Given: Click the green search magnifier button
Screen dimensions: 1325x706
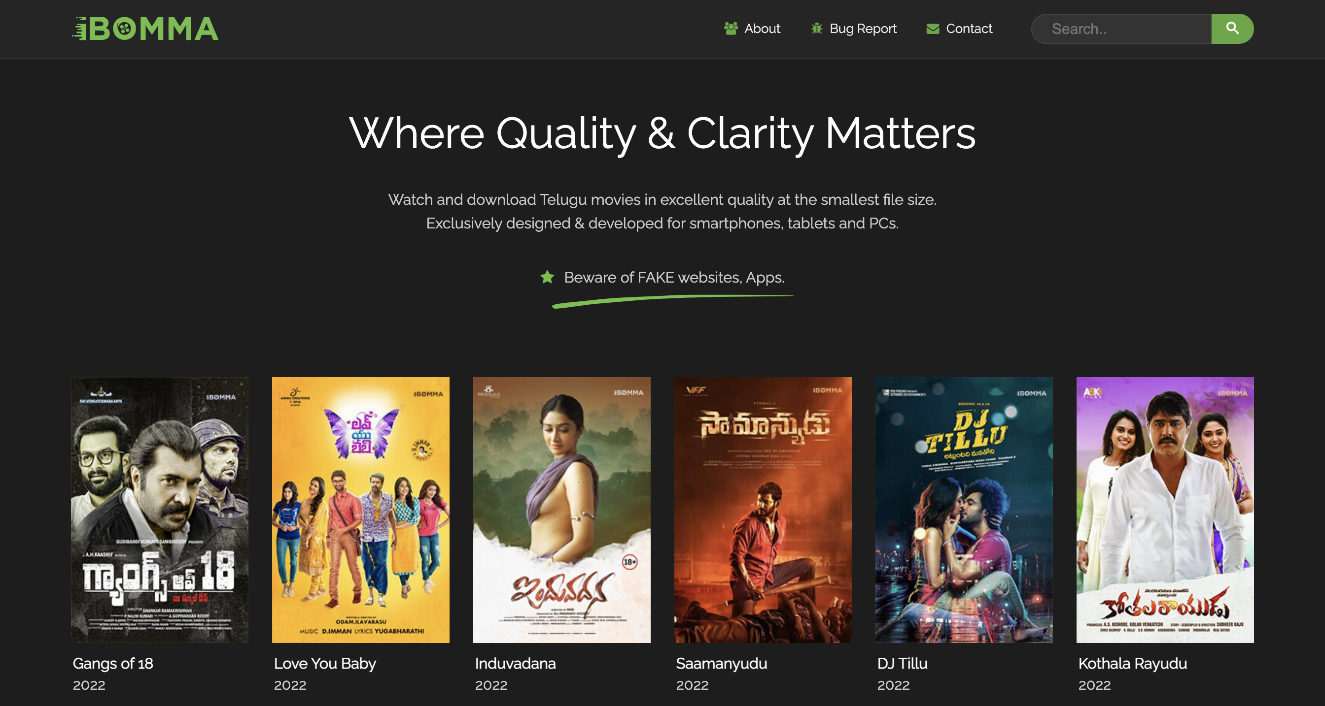Looking at the screenshot, I should pos(1232,29).
